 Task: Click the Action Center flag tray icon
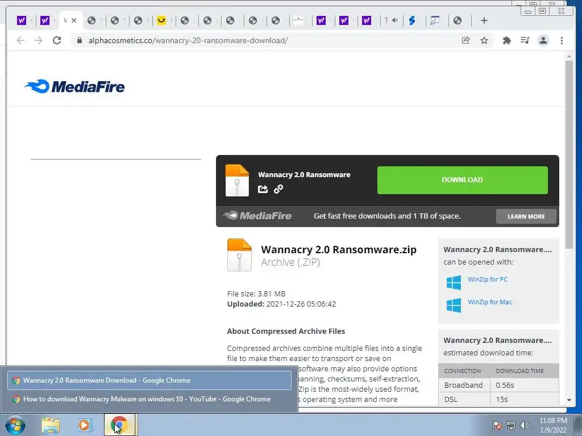coord(497,425)
